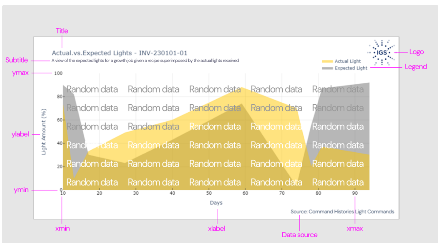Click the 100 tick on the y-axis
Image resolution: width=441 pixels, height=247 pixels.
(58, 73)
